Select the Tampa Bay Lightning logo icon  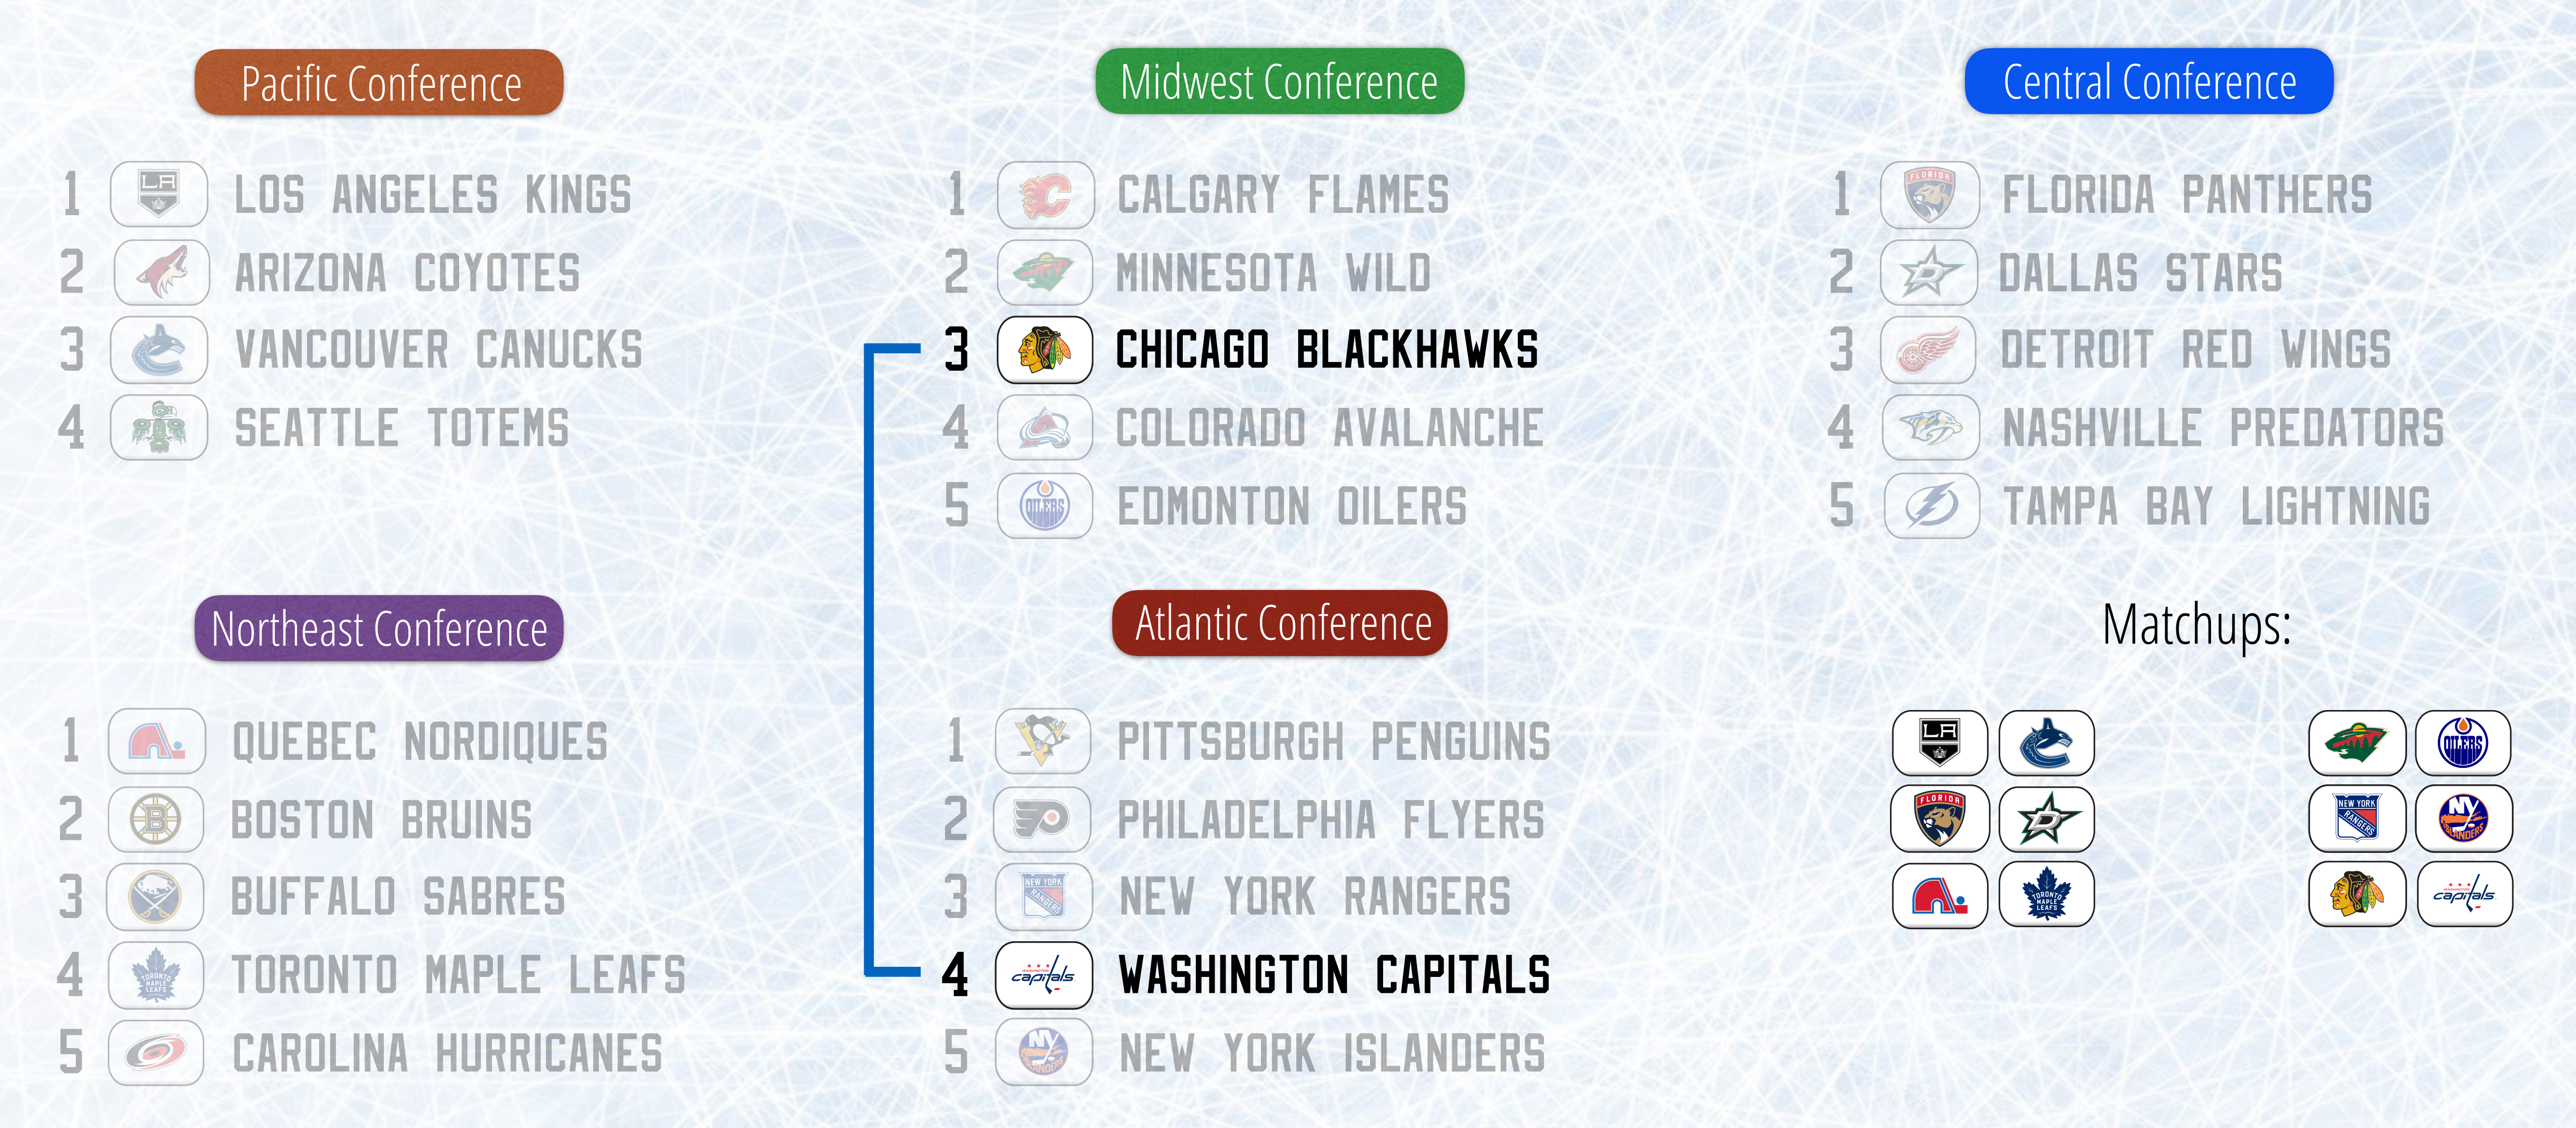tap(1931, 506)
